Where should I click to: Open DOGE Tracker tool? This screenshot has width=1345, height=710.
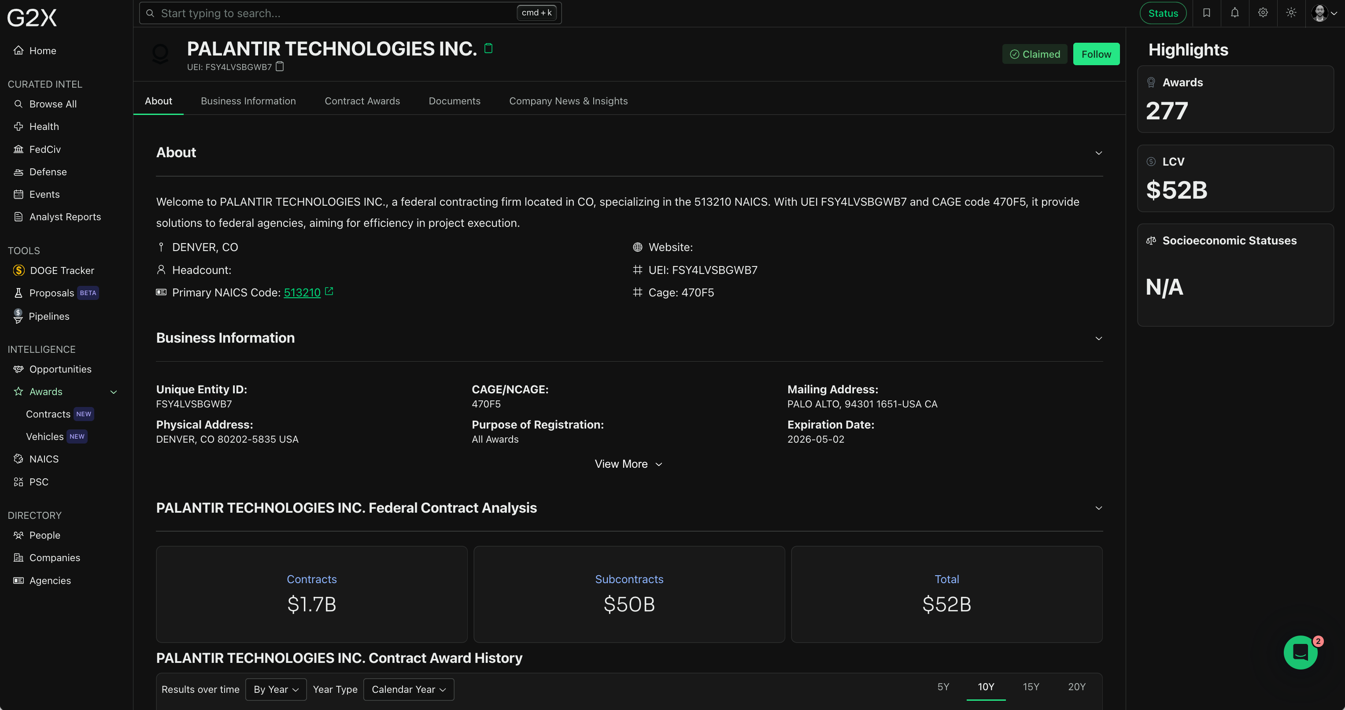click(62, 270)
